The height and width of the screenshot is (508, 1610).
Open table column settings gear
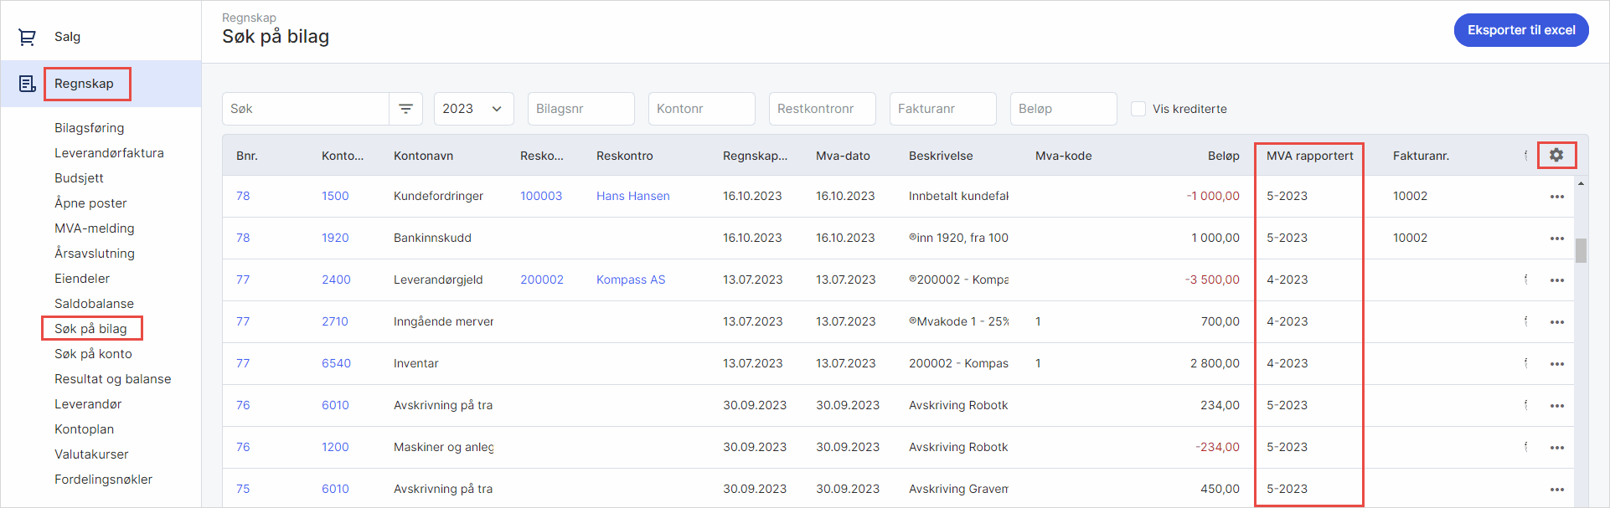point(1556,155)
